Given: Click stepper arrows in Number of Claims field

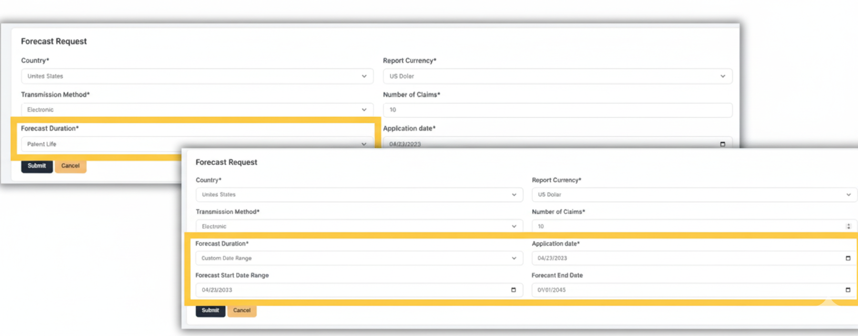Looking at the screenshot, I should [x=848, y=226].
